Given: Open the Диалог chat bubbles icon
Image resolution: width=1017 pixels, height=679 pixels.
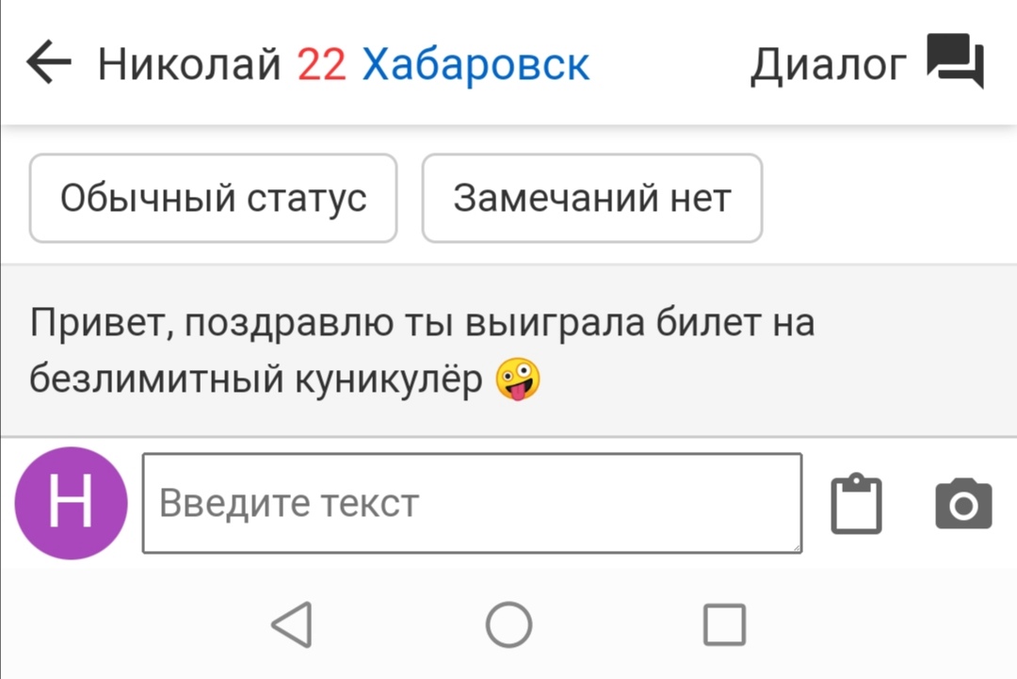Looking at the screenshot, I should point(955,60).
